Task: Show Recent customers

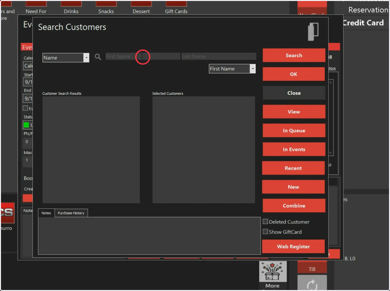Action: [293, 168]
